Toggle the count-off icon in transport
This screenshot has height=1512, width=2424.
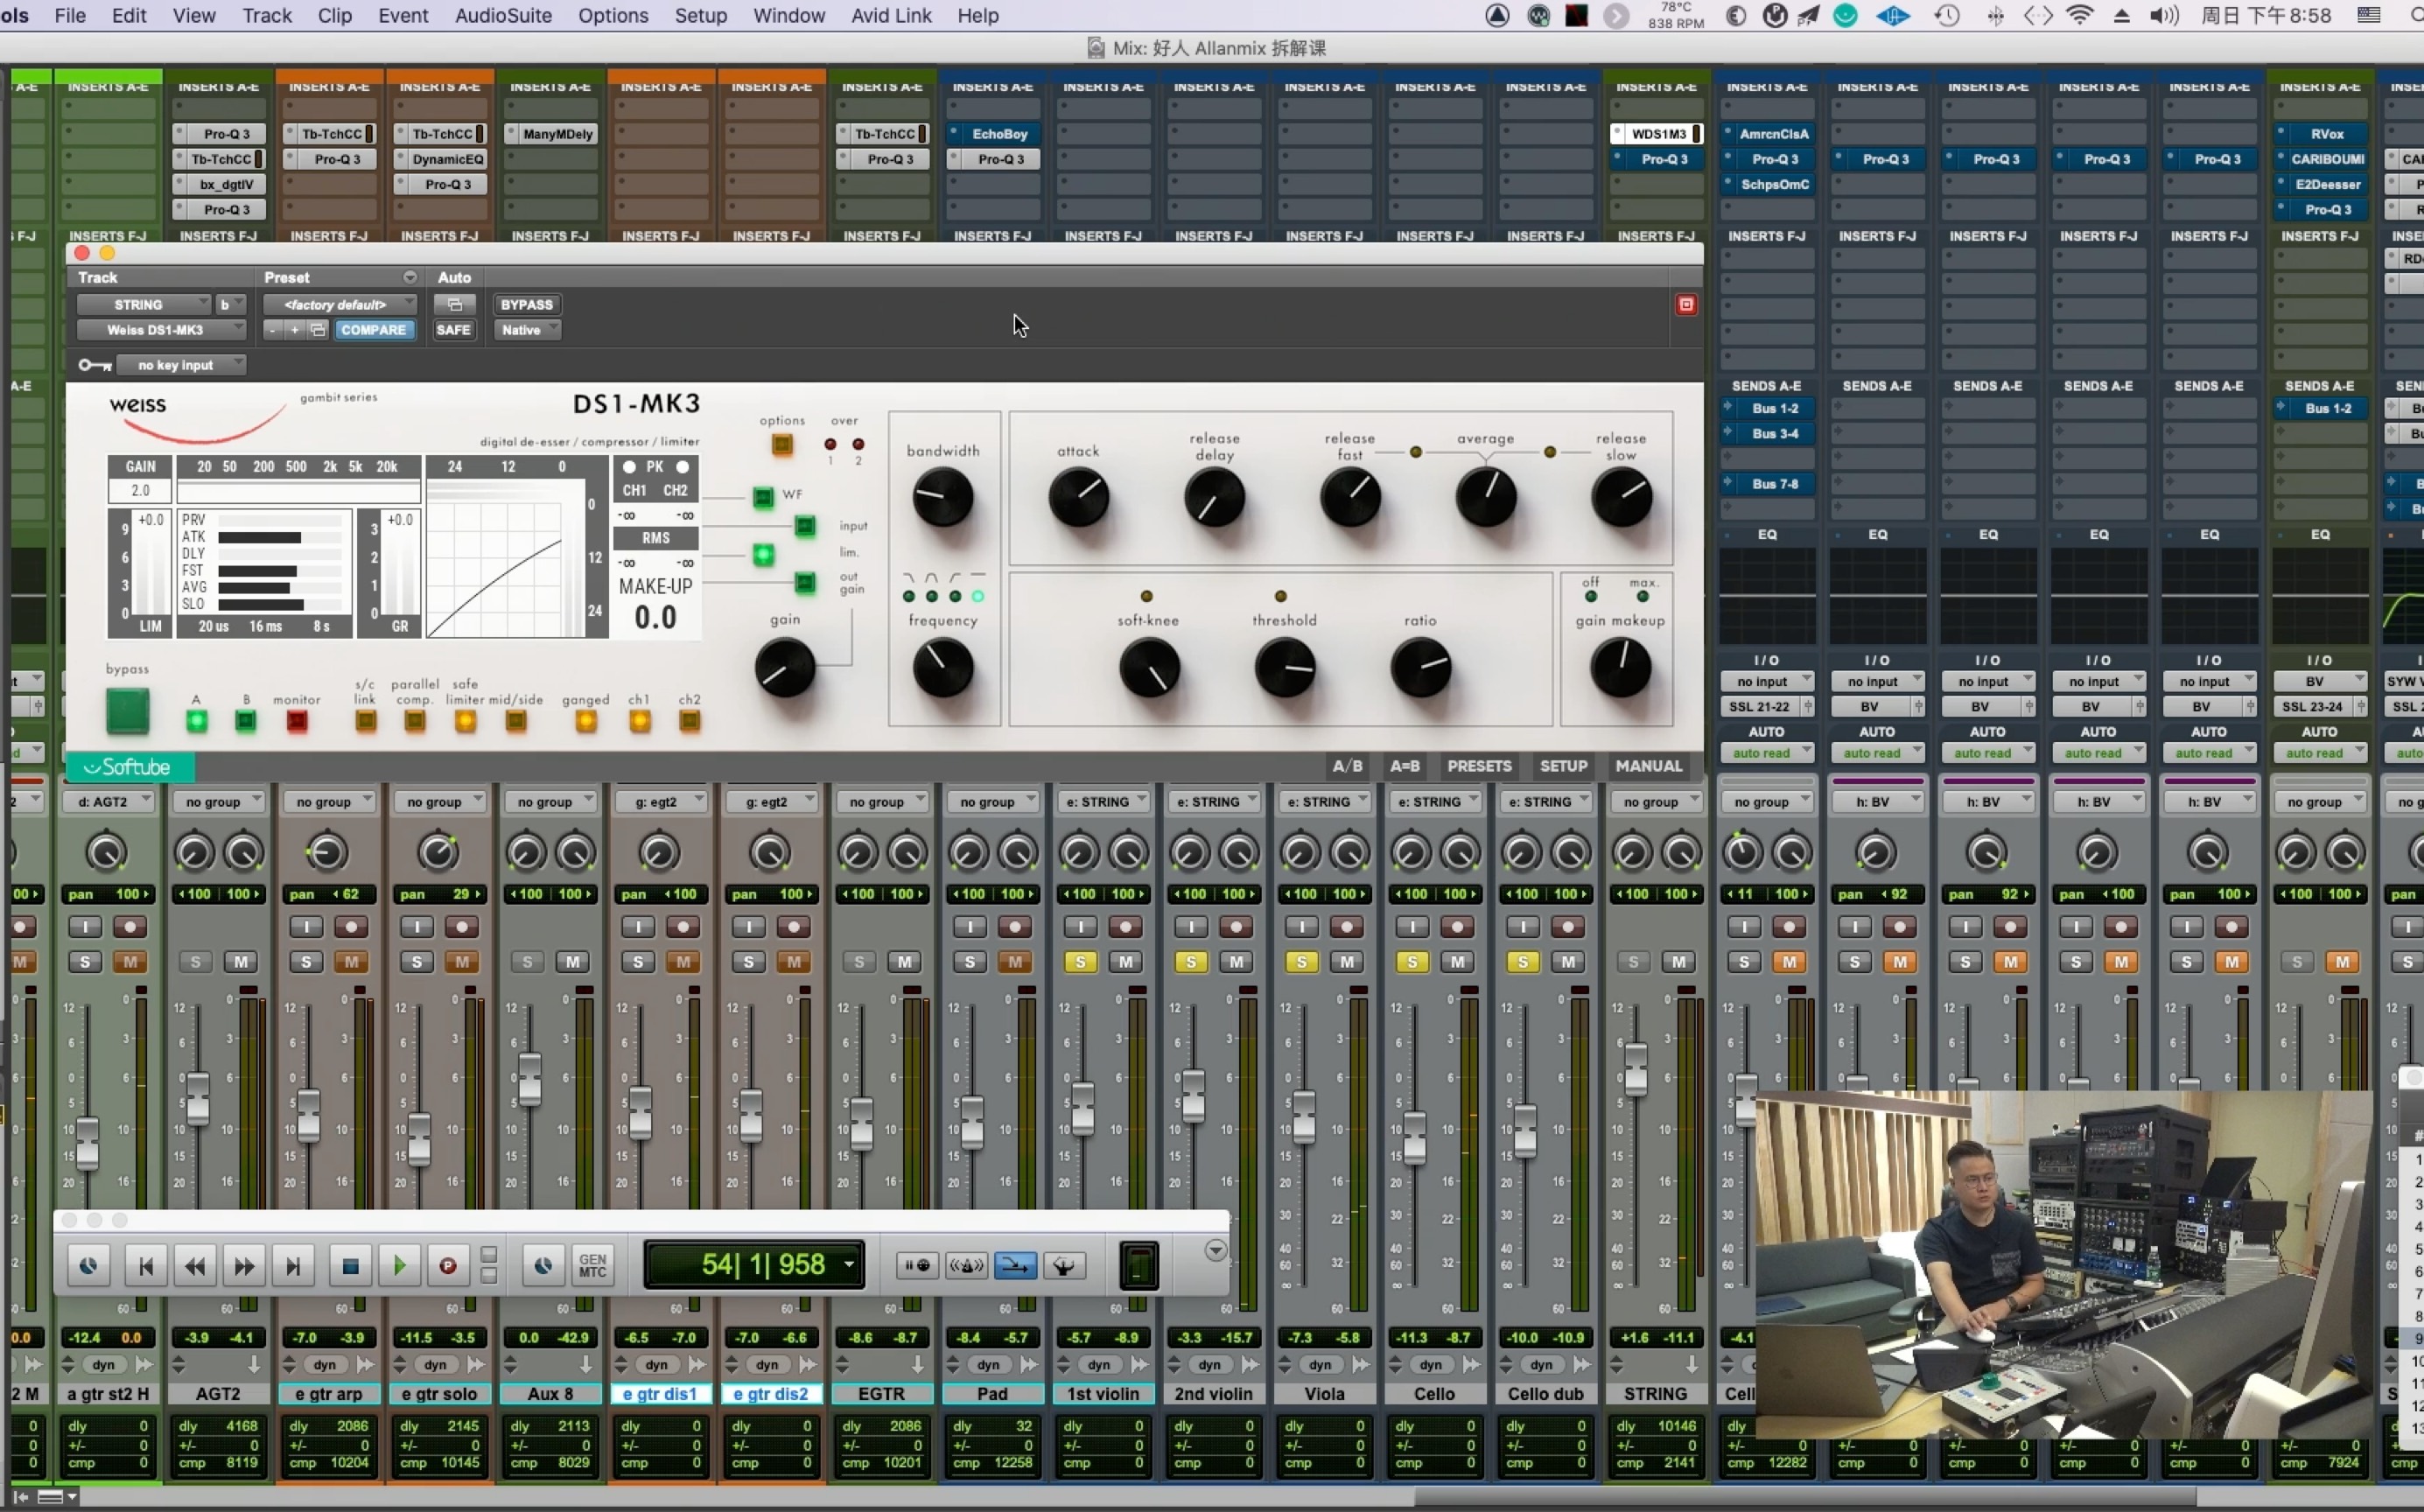(x=917, y=1266)
